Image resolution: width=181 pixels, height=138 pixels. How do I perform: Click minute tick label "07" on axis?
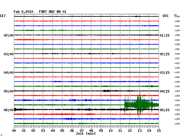pos(82,131)
